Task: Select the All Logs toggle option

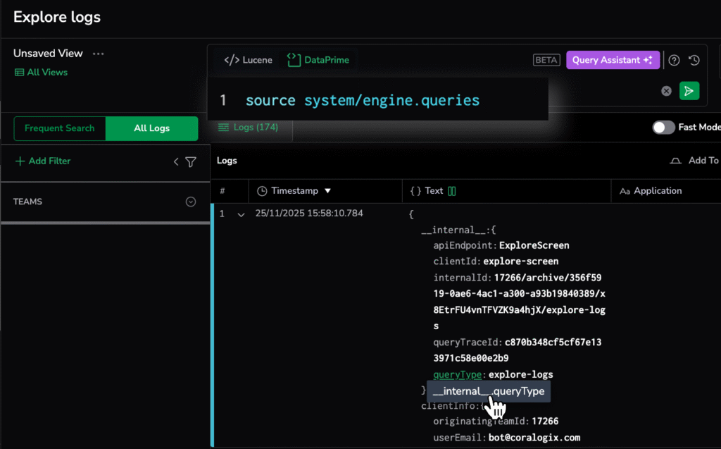Action: coord(151,128)
